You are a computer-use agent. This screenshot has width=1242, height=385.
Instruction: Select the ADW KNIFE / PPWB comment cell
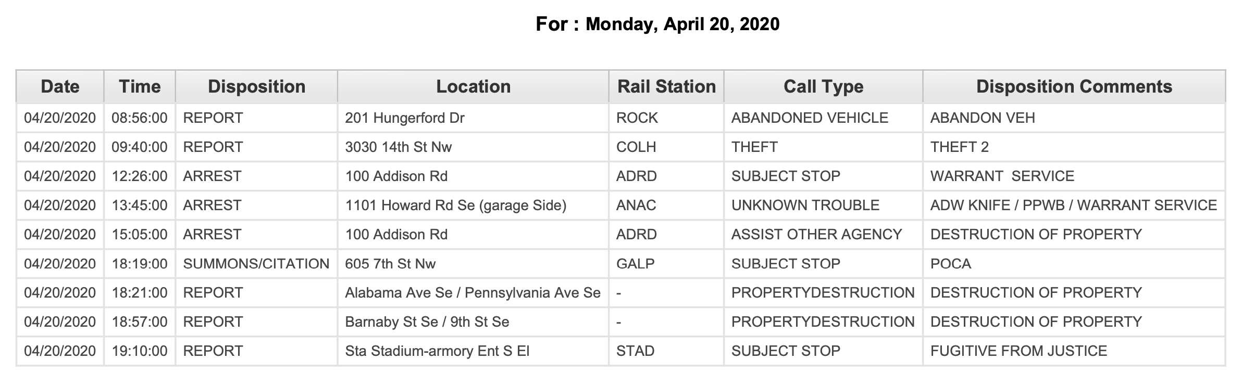click(x=1074, y=205)
